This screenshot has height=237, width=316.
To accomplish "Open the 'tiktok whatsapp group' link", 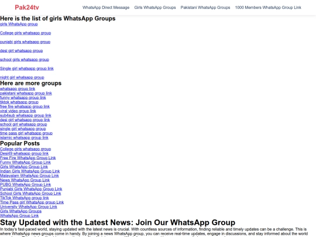I will 19,102.
